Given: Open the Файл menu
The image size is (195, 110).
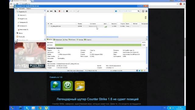Looking at the screenshot, I should pos(16,9).
